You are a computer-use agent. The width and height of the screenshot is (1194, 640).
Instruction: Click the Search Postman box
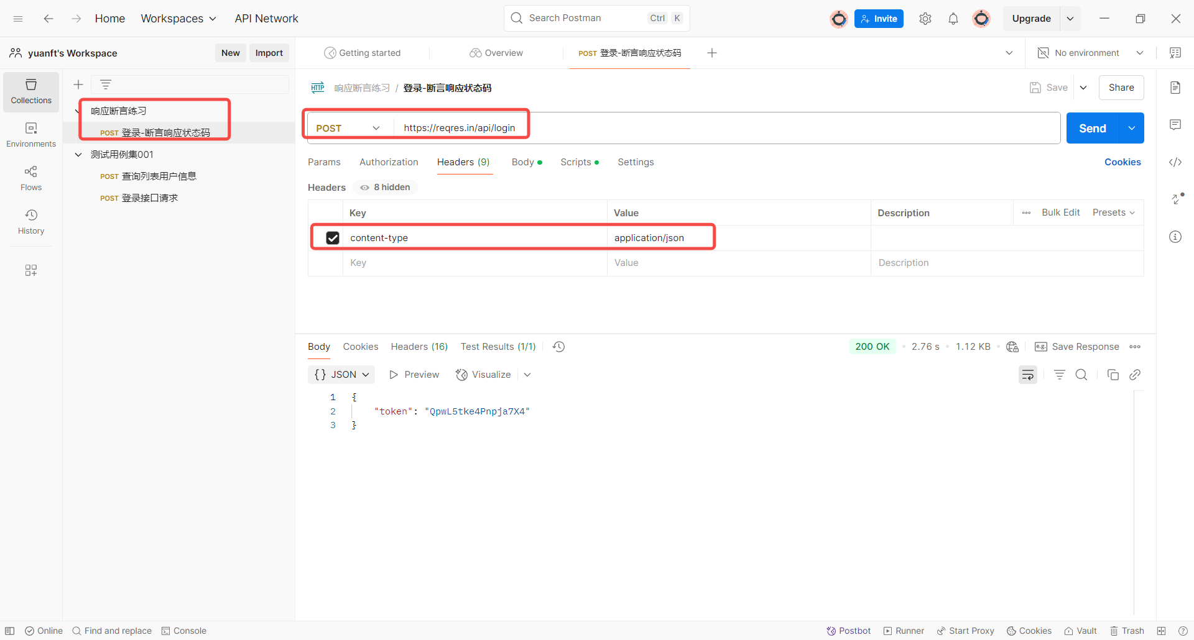pyautogui.click(x=597, y=19)
